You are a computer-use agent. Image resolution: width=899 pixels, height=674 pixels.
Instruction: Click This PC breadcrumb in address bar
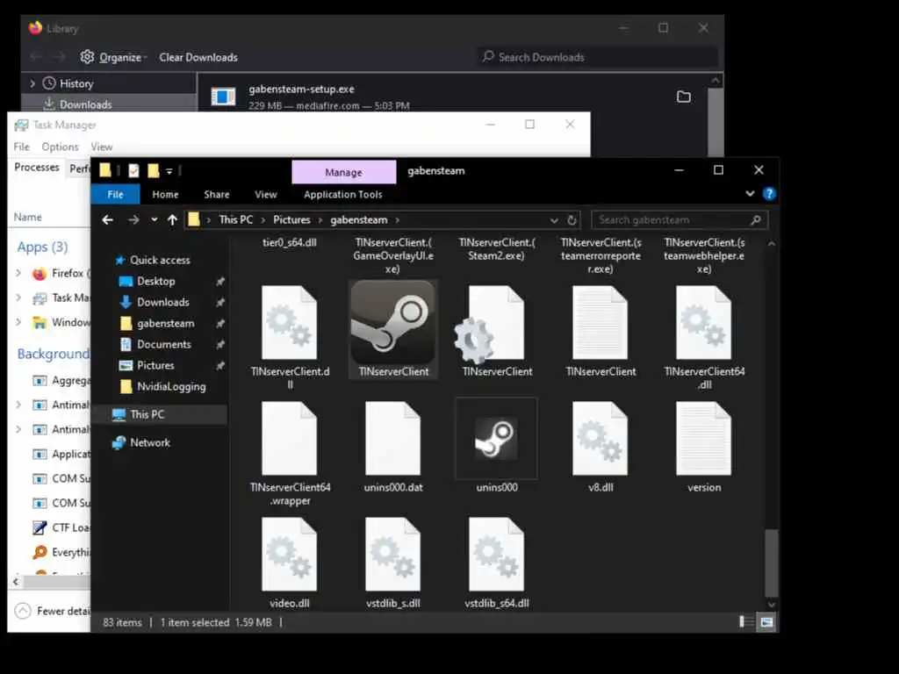click(235, 220)
